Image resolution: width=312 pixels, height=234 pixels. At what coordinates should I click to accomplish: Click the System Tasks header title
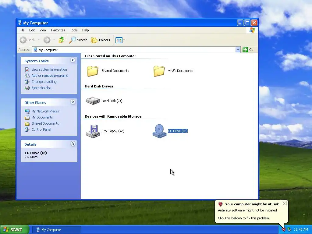coord(37,61)
